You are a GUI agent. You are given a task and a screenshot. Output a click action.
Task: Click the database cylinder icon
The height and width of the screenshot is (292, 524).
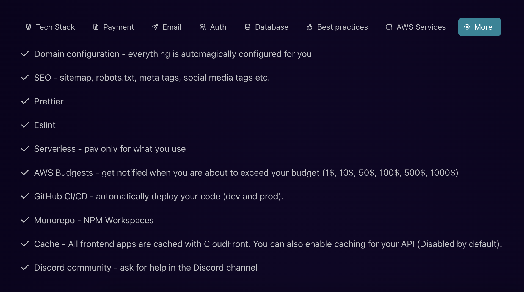coord(247,27)
